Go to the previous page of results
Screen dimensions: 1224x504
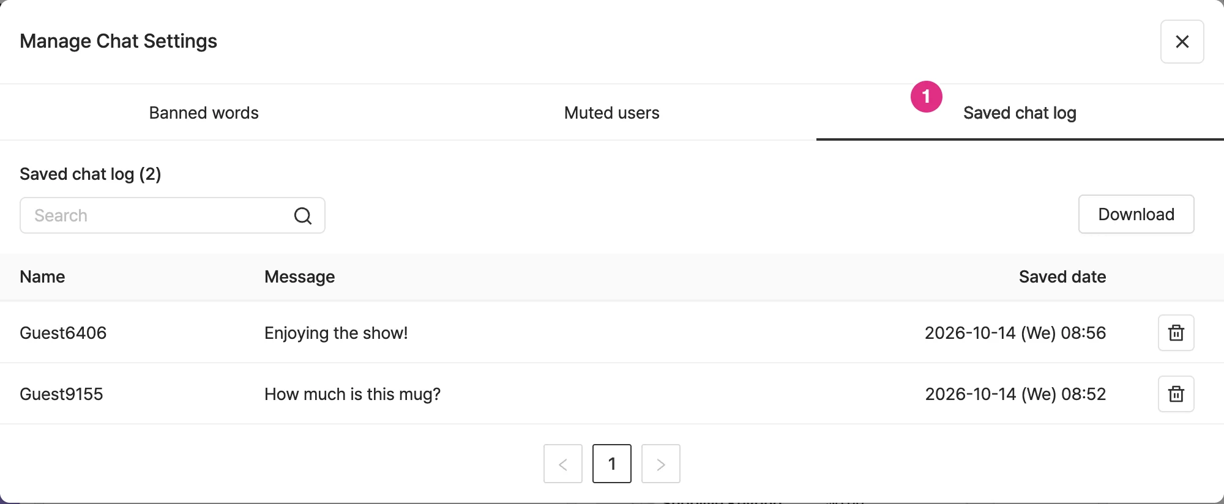tap(563, 464)
